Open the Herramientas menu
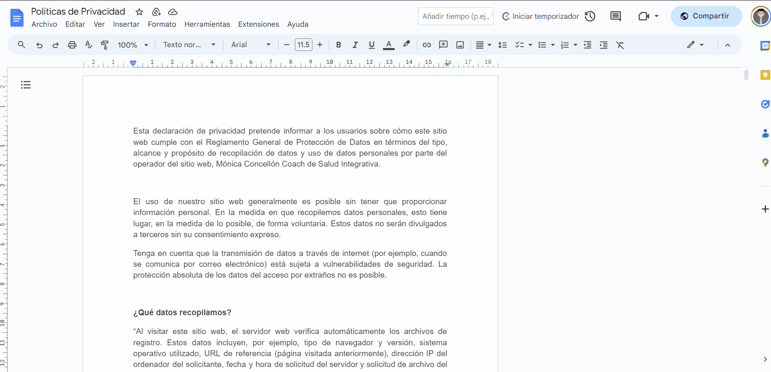The height and width of the screenshot is (372, 771). tap(207, 24)
